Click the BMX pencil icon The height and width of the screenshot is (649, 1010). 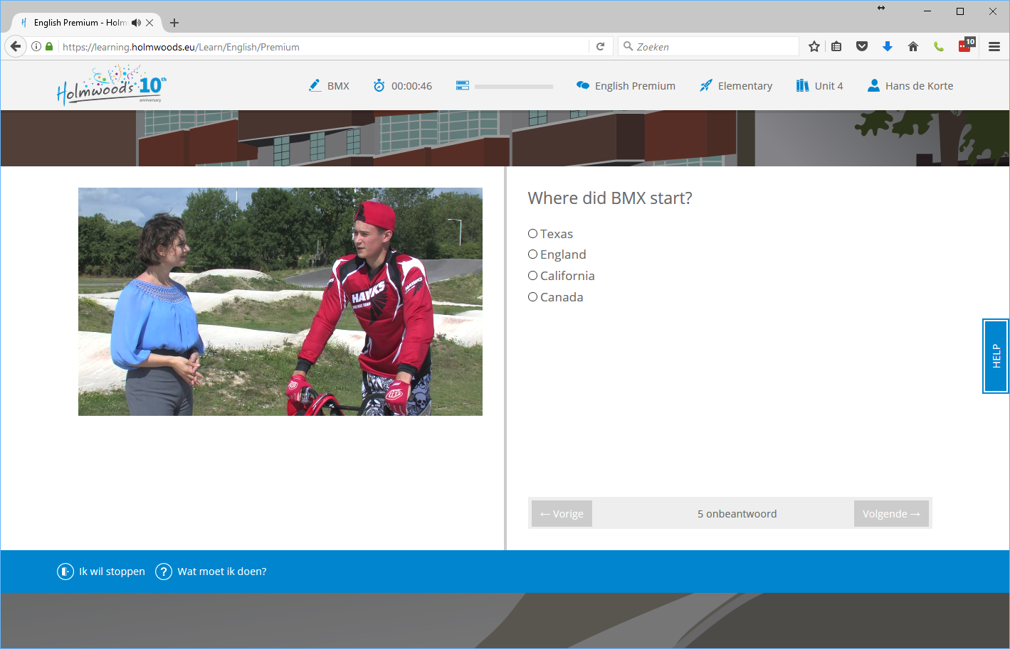pos(315,85)
